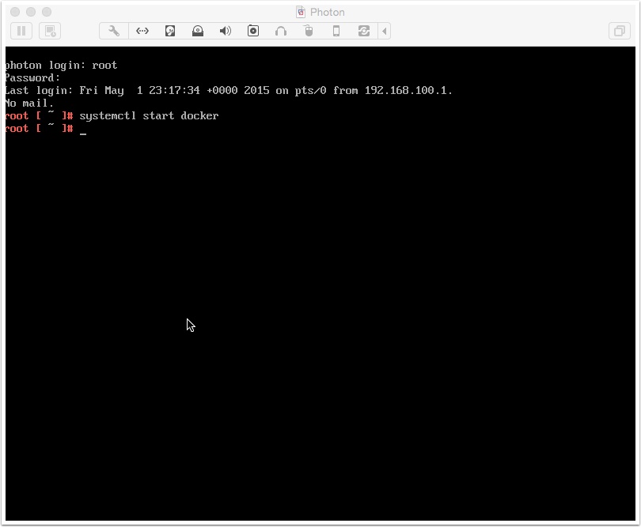Viewport: 641px width, 527px height.
Task: Click the 'Last login' terminal line
Action: pyautogui.click(x=229, y=91)
